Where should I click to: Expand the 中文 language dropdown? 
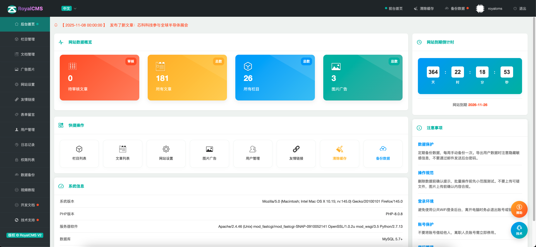tap(69, 9)
